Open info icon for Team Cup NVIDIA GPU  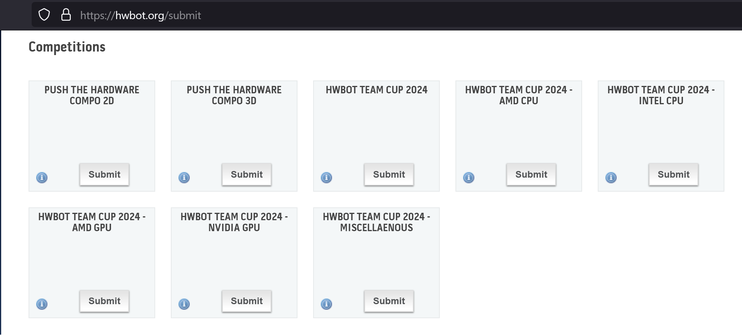184,304
